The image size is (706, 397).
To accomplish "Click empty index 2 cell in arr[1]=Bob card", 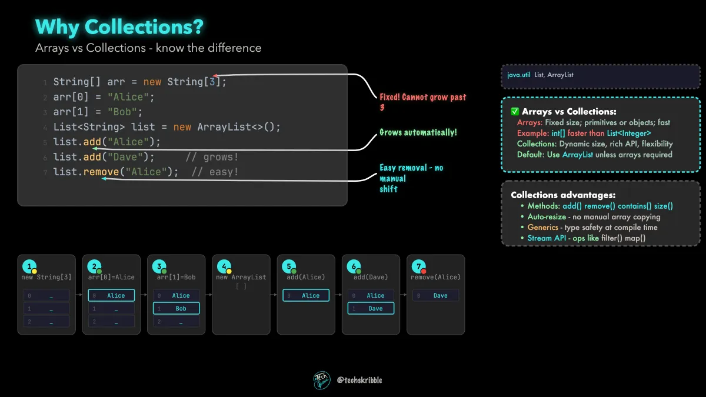I will coord(176,322).
